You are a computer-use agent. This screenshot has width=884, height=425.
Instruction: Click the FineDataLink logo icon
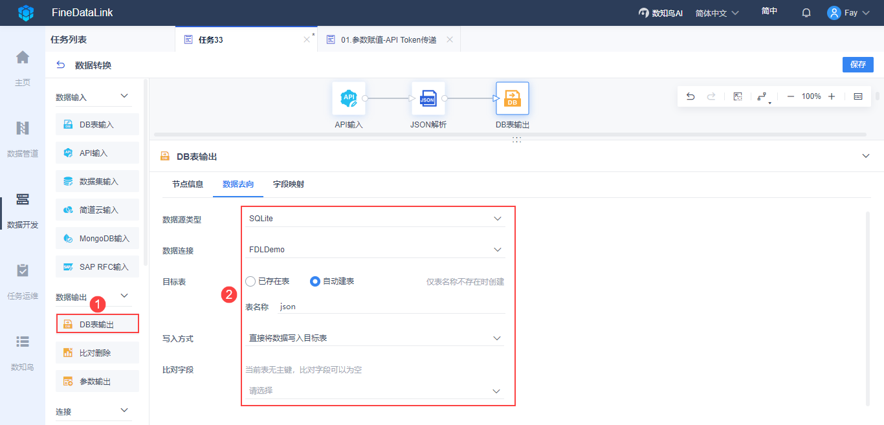26,13
